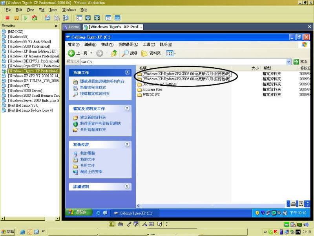The width and height of the screenshot is (314, 236).
Task: Click the red Power Off toolbar button
Action: [7, 18]
